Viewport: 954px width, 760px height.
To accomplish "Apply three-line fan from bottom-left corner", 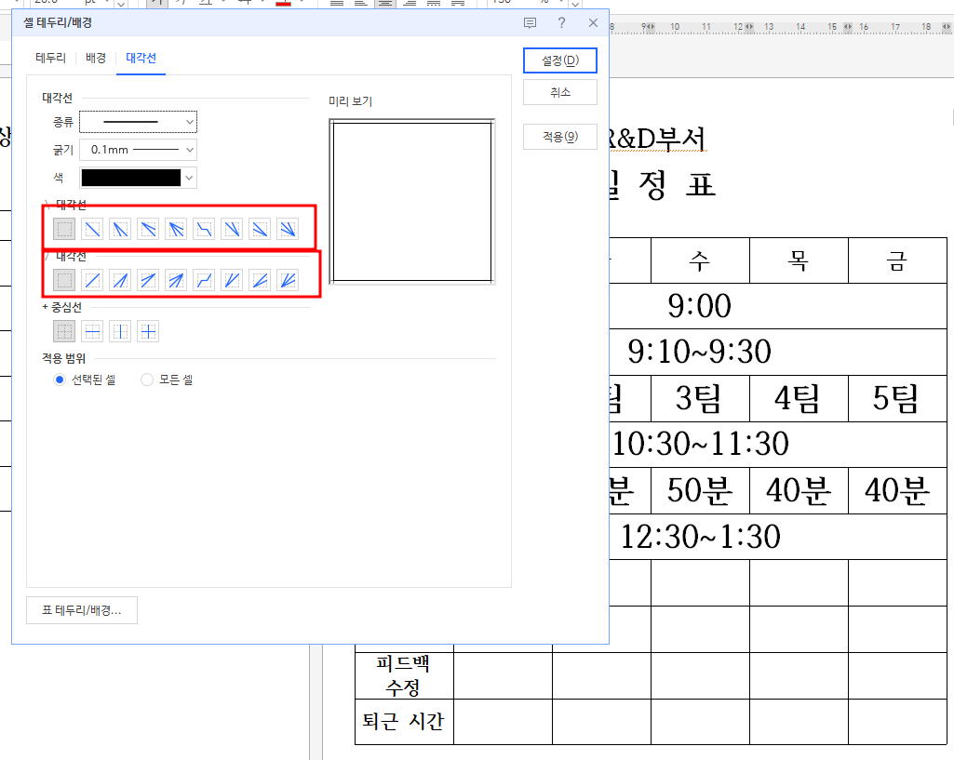I will tap(288, 280).
